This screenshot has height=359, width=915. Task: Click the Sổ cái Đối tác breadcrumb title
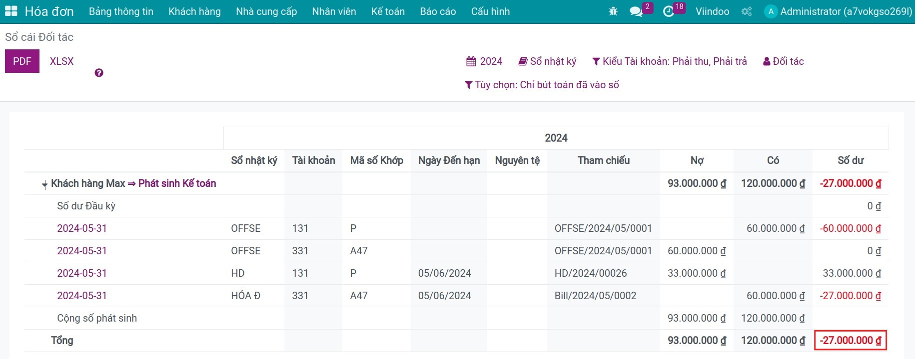[39, 37]
